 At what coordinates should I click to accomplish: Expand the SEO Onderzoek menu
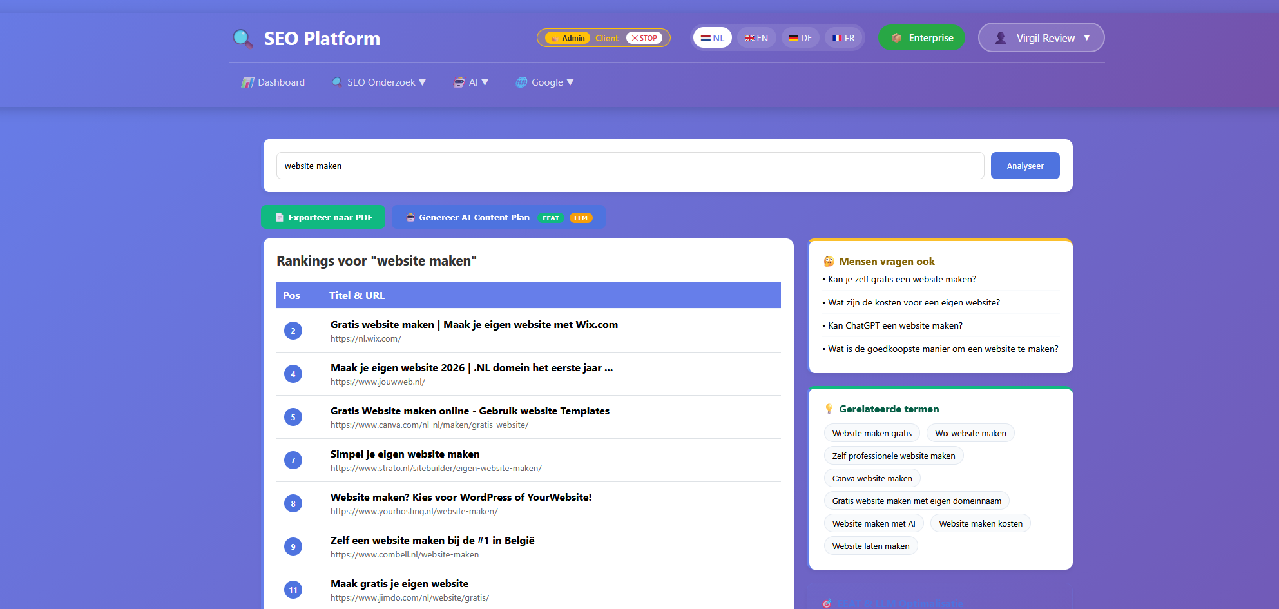pos(379,82)
